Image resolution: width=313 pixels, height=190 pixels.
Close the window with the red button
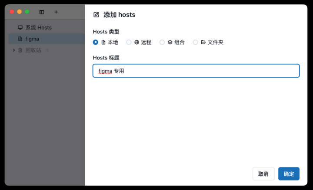12,12
